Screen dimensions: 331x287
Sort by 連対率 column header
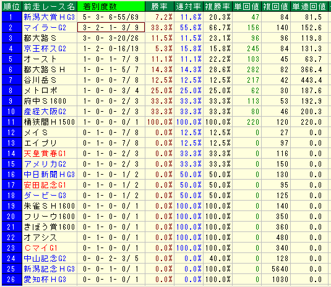coord(189,7)
